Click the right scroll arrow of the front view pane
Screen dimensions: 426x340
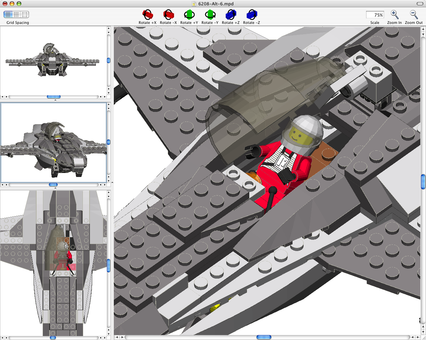tap(104, 97)
